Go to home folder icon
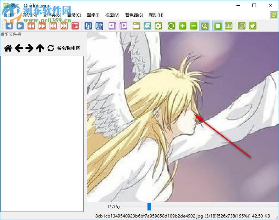The width and height of the screenshot is (279, 220). point(8,48)
